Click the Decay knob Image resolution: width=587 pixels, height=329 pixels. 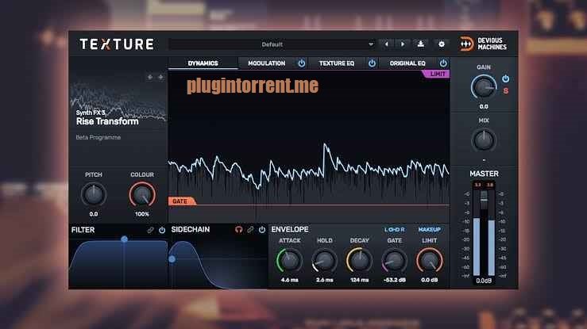(359, 261)
